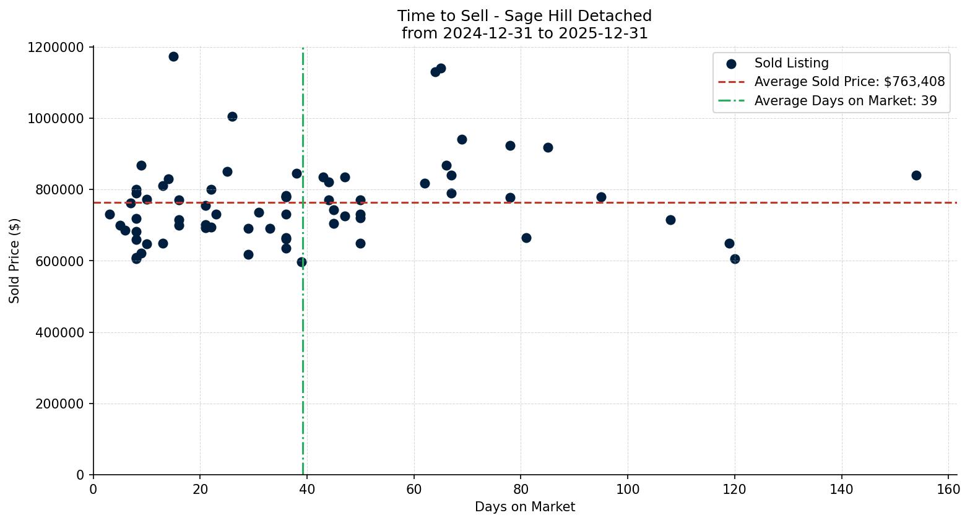Select the 1200000 y-axis tick label
This screenshot has height=523, width=970.
pyautogui.click(x=56, y=46)
